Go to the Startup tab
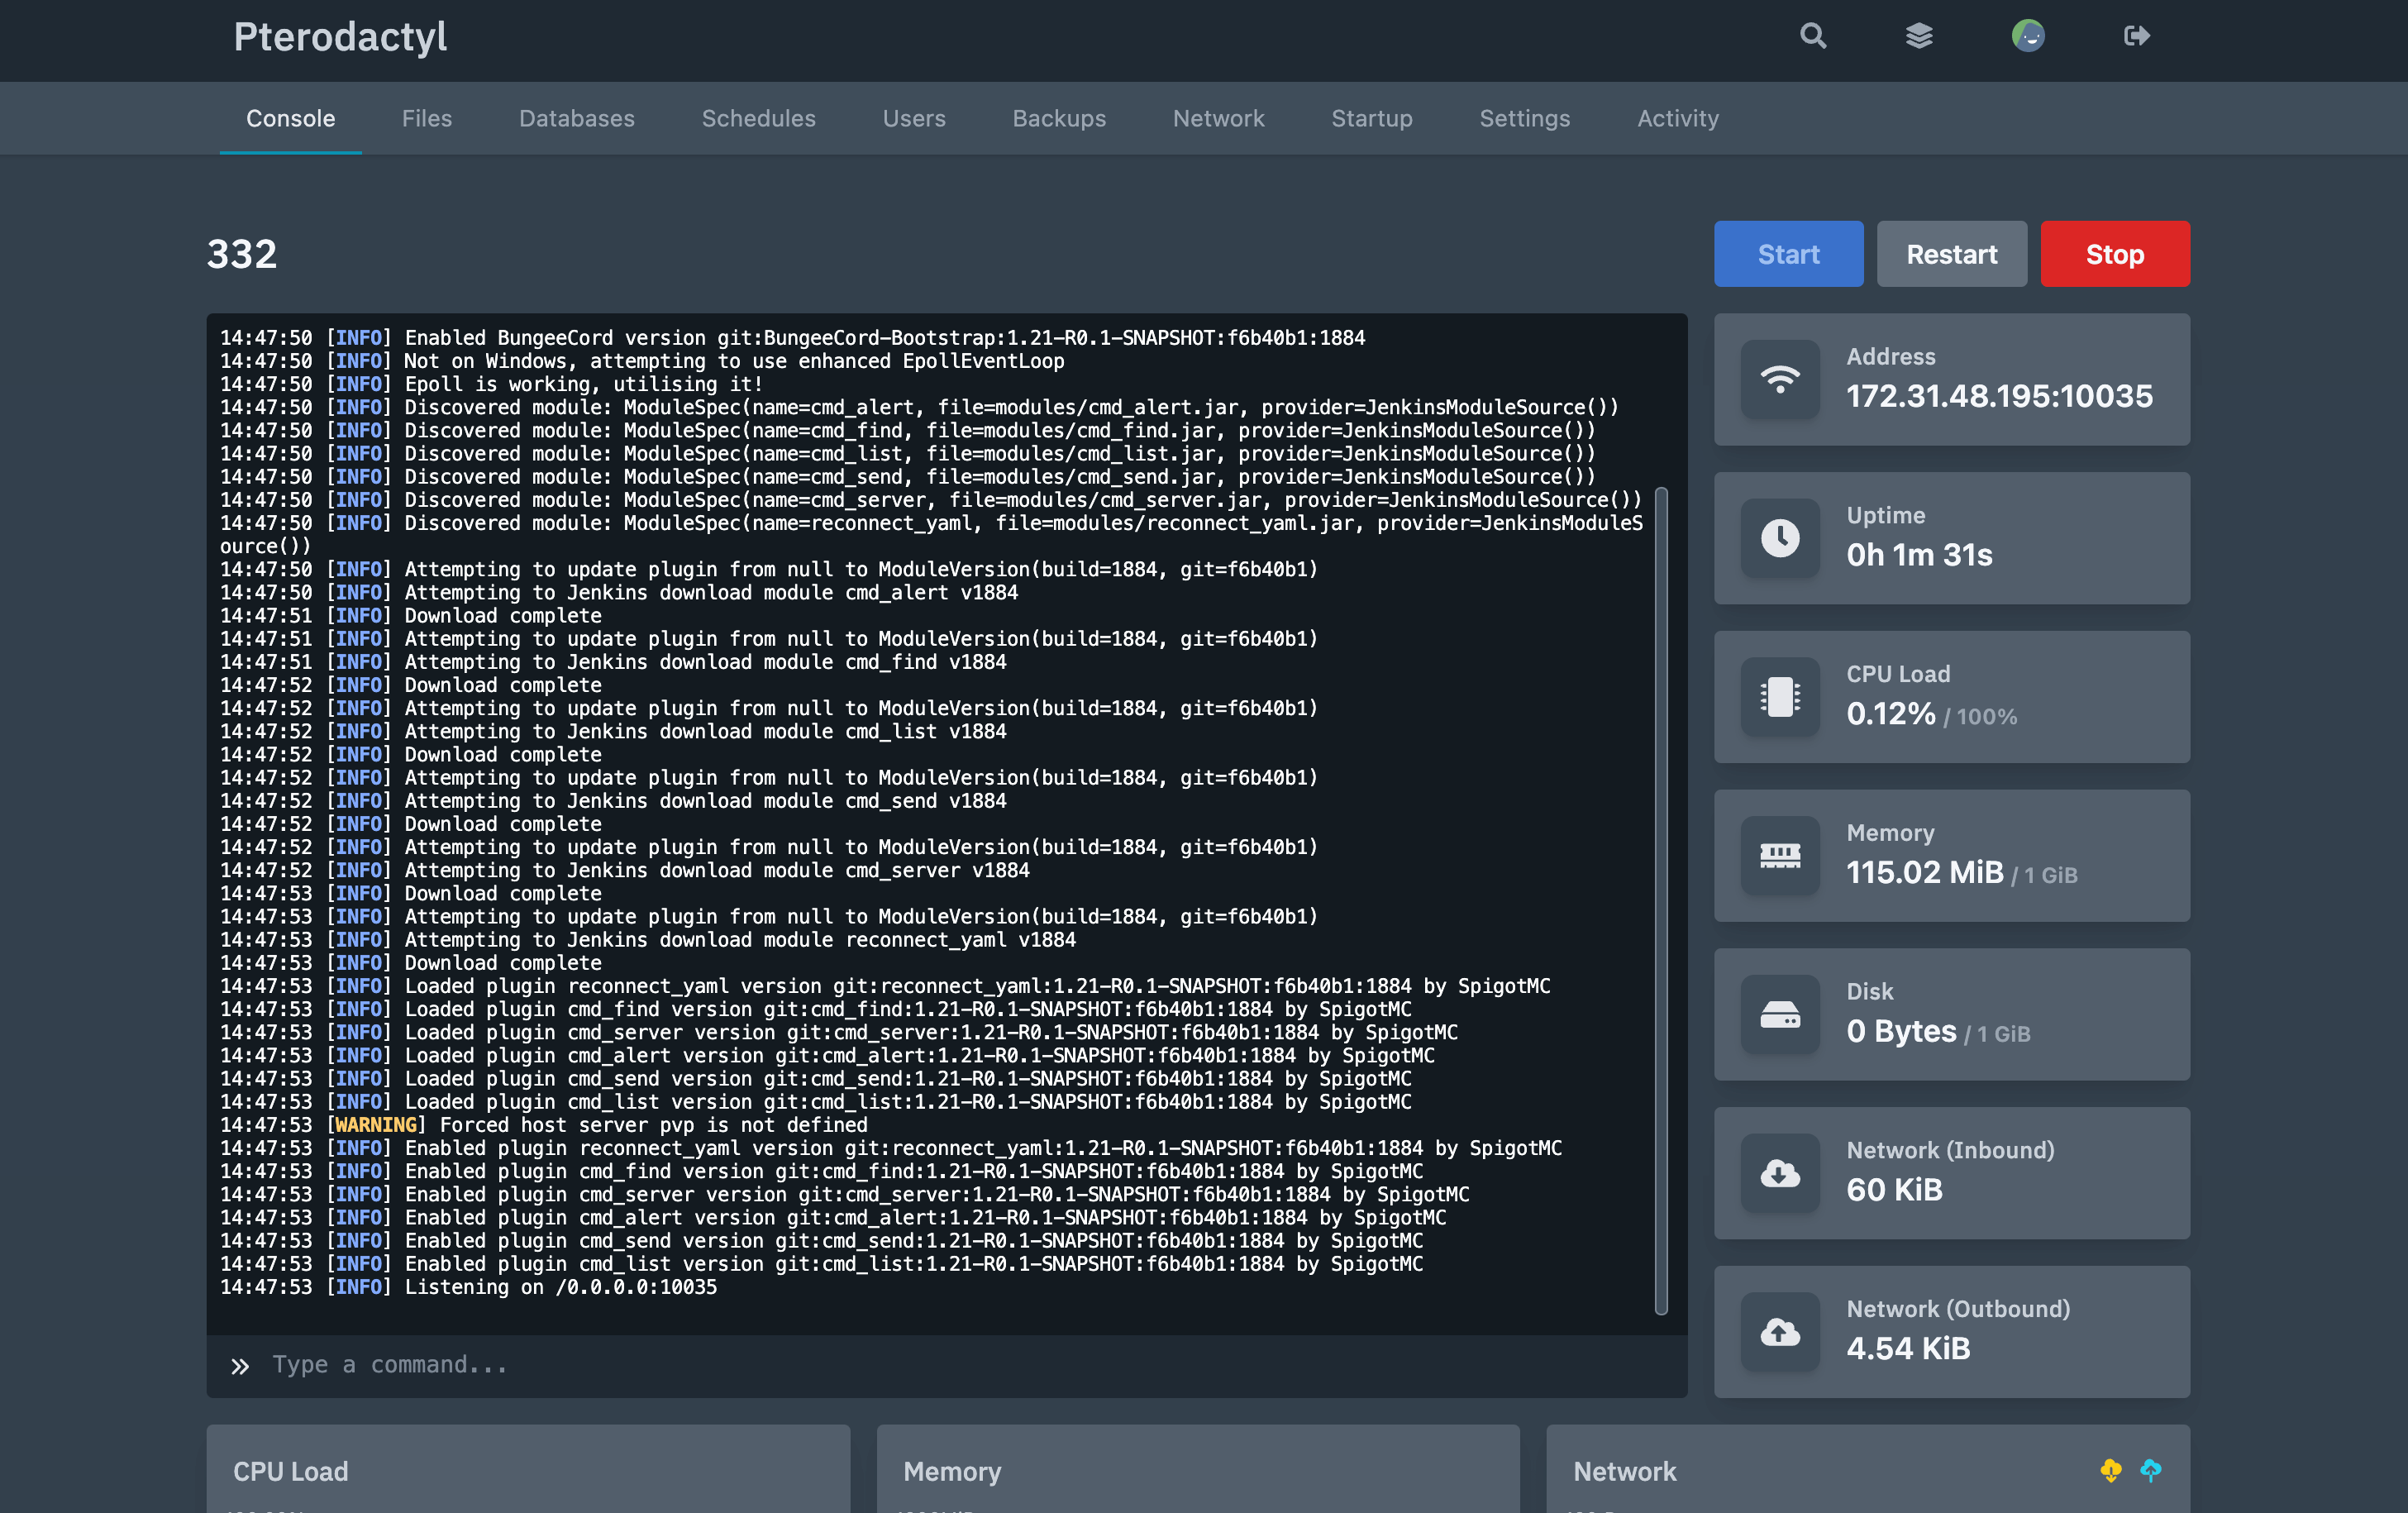 (1371, 118)
